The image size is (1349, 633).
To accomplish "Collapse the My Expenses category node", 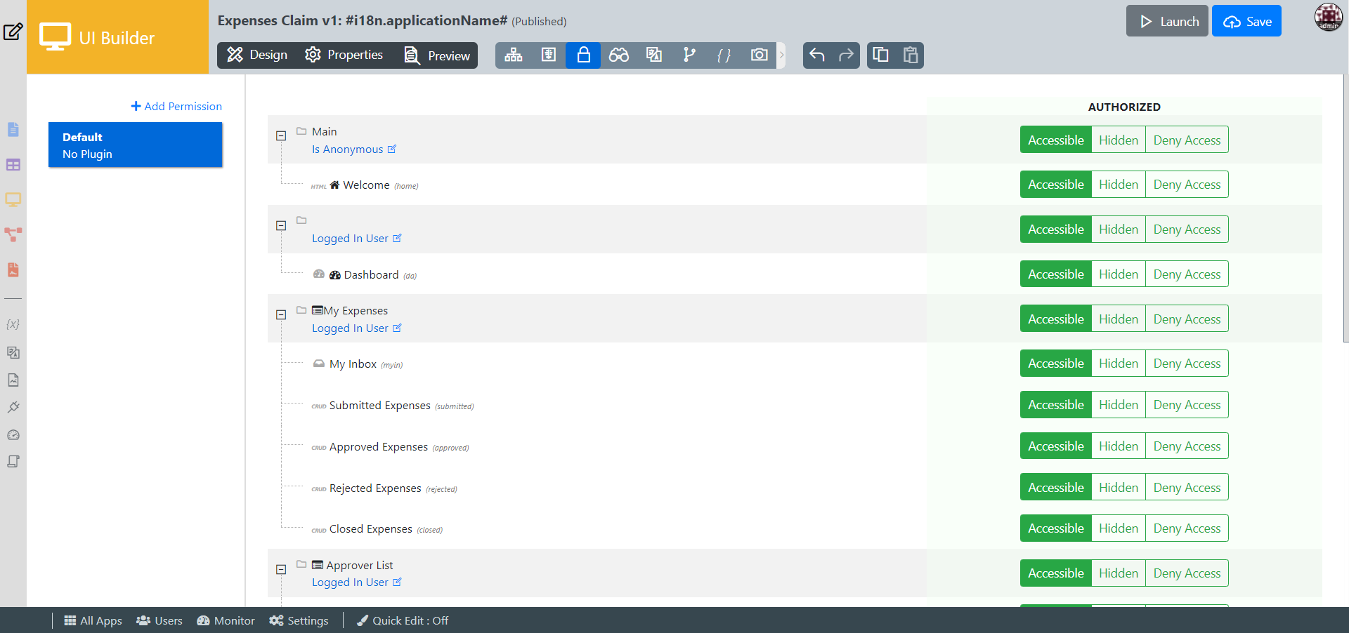I will (281, 315).
